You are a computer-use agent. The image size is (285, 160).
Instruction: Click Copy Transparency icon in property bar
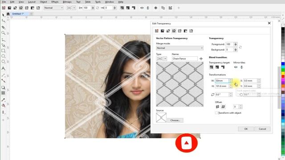[163, 8]
